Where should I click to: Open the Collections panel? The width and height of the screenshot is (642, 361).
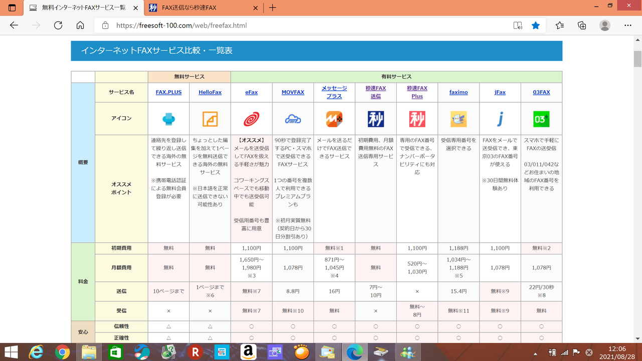coord(582,25)
